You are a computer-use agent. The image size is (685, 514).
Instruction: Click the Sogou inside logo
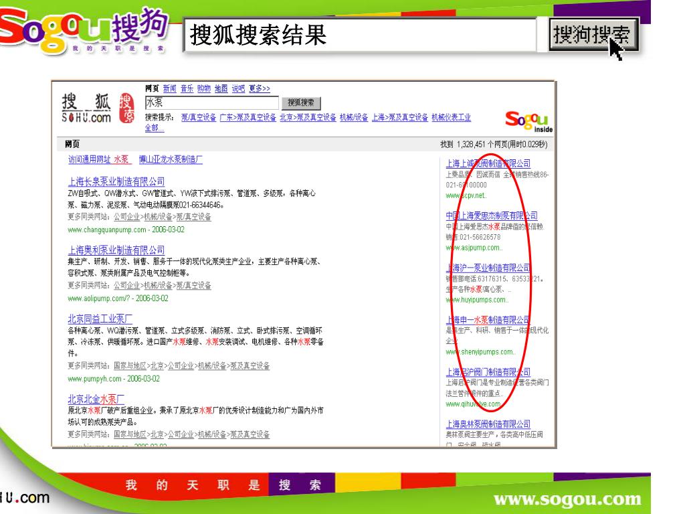pos(528,122)
